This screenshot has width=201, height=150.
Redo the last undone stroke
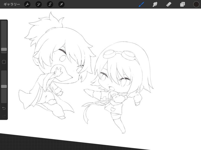(x=4, y=116)
